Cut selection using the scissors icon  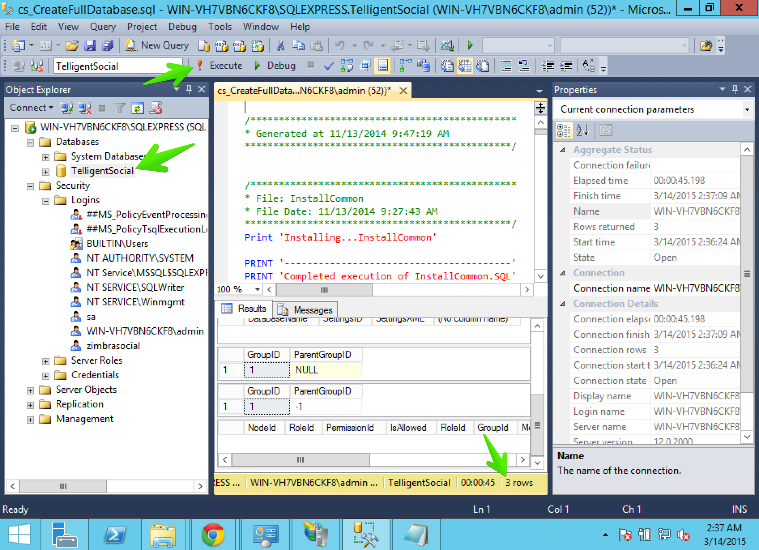point(280,45)
